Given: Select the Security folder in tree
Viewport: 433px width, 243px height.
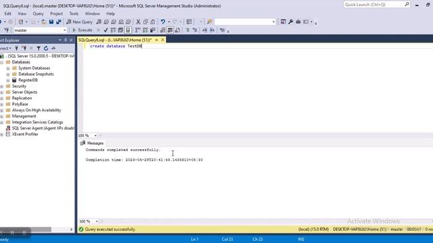Looking at the screenshot, I should (x=19, y=86).
